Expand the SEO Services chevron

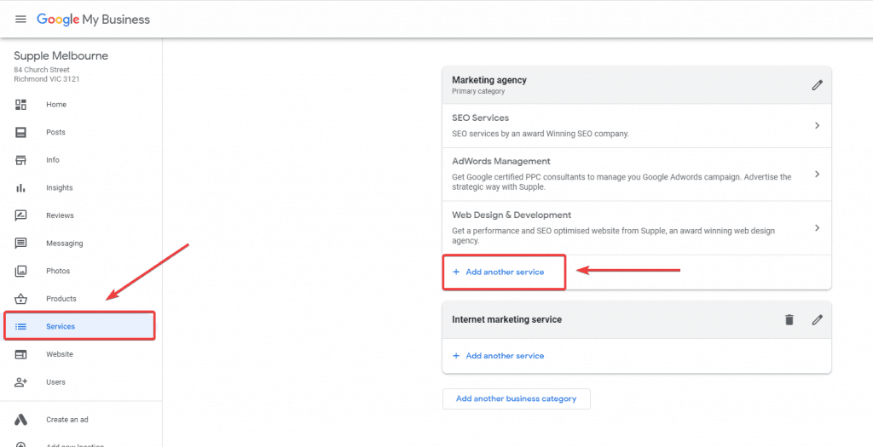817,126
